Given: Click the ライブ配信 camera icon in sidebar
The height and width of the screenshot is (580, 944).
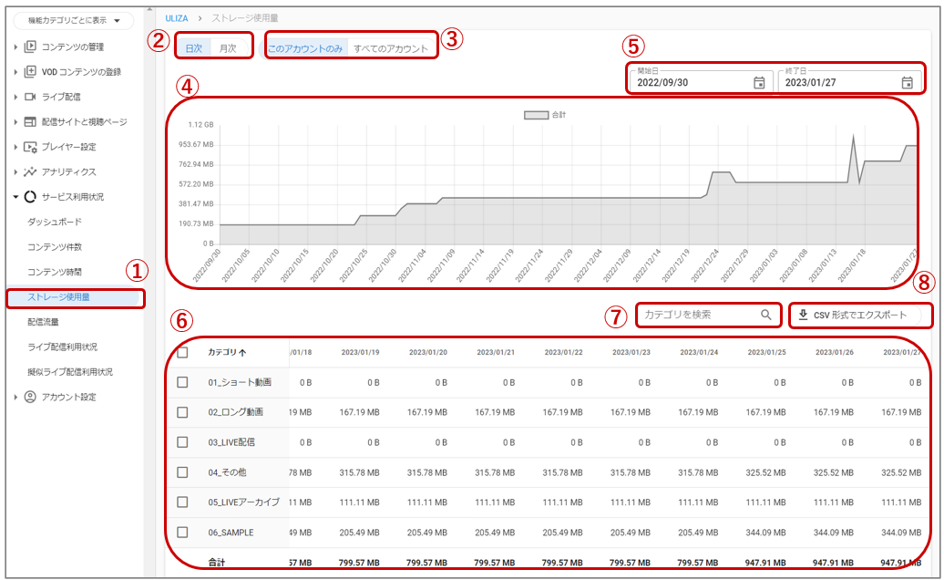Looking at the screenshot, I should [x=30, y=97].
